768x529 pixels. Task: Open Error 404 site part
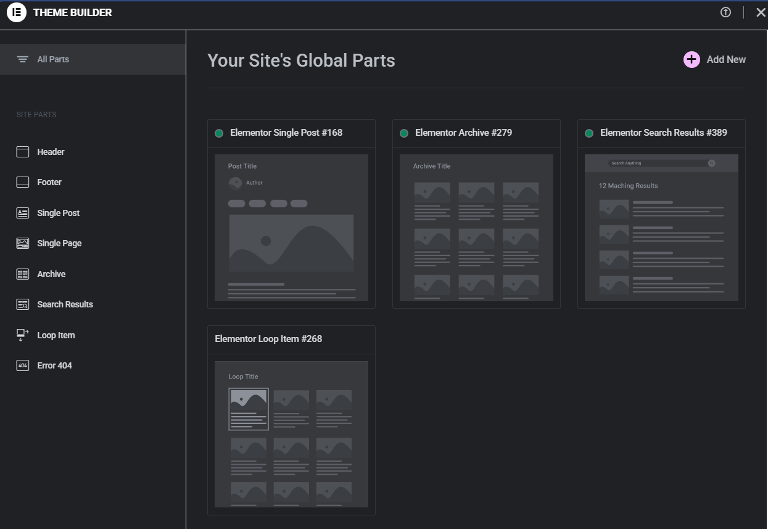(x=54, y=365)
